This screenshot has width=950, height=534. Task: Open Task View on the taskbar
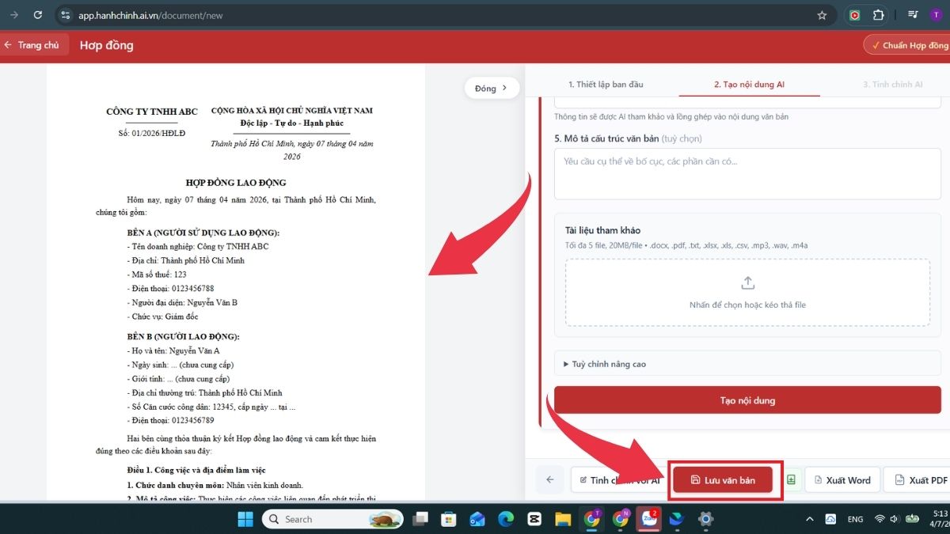tap(420, 519)
